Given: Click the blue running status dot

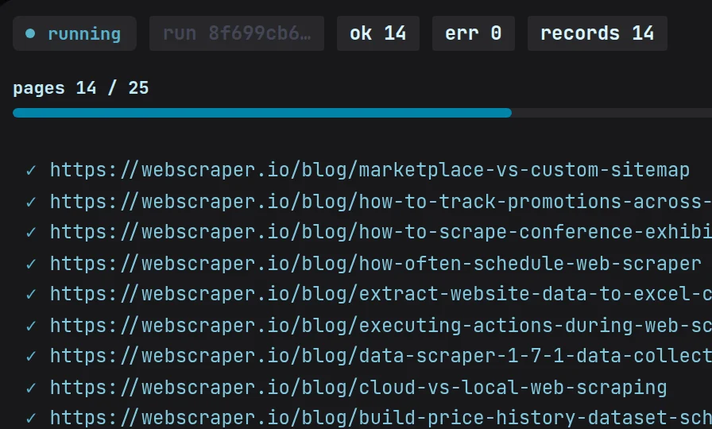Looking at the screenshot, I should coord(30,33).
